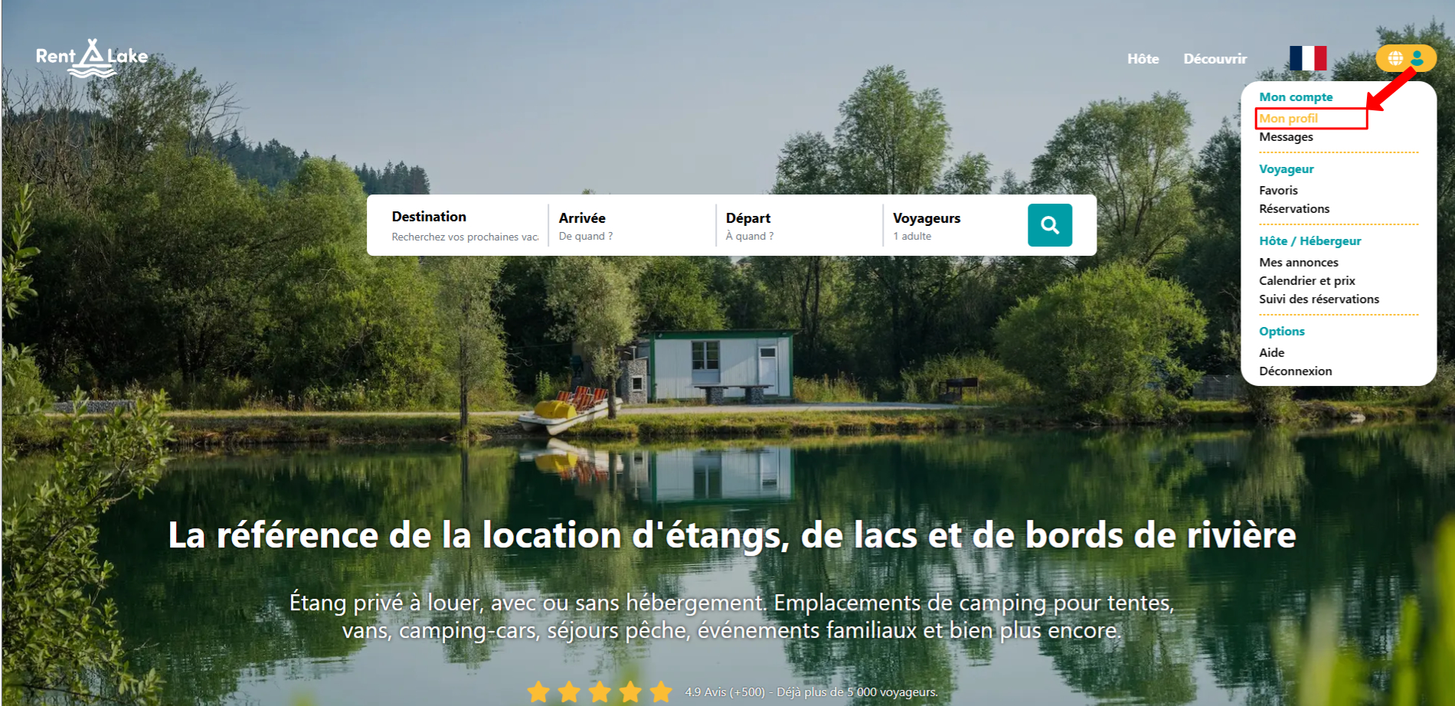Click the Découvrir navigation link
Image resolution: width=1455 pixels, height=706 pixels.
point(1215,59)
